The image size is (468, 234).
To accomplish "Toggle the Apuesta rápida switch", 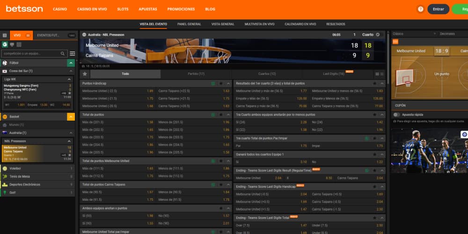I will point(397,114).
